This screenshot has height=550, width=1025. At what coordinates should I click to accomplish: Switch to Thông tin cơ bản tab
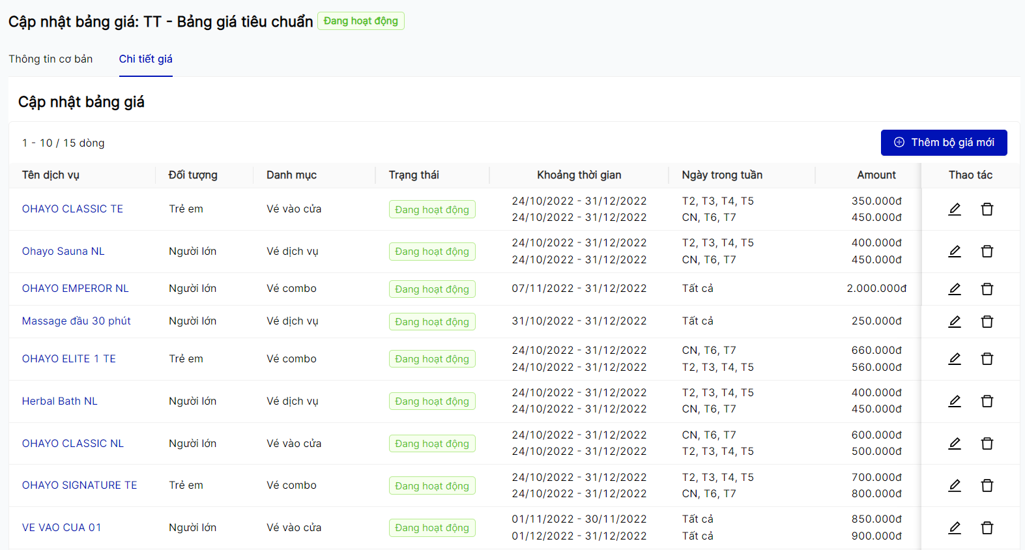click(x=51, y=59)
